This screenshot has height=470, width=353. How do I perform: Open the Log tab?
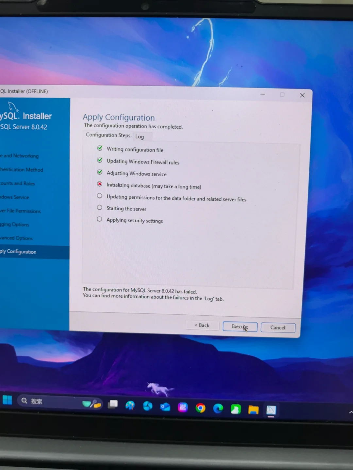[x=140, y=136]
